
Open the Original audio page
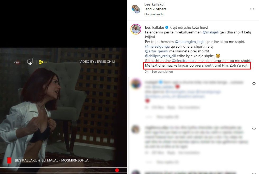[154, 14]
